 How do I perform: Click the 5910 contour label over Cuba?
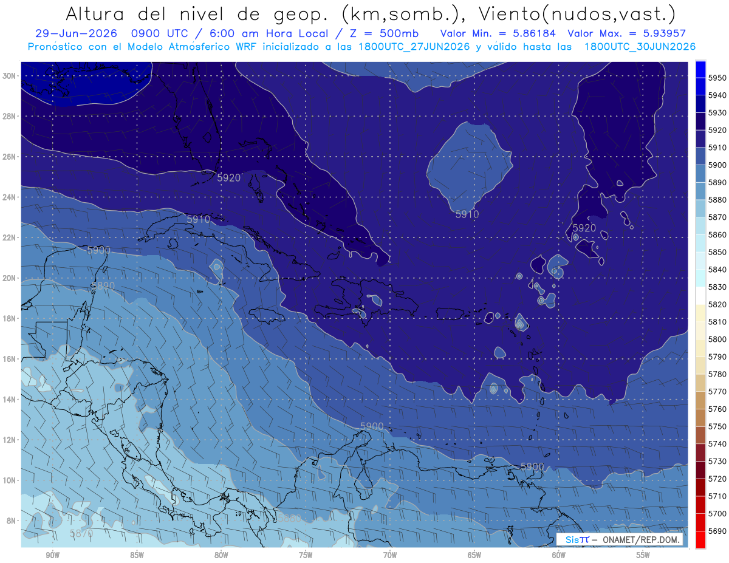point(198,219)
